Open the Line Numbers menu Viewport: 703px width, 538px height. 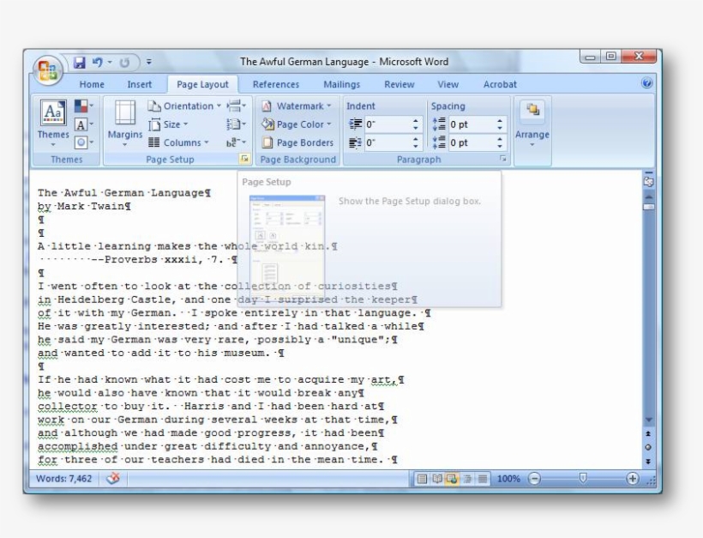pos(236,124)
